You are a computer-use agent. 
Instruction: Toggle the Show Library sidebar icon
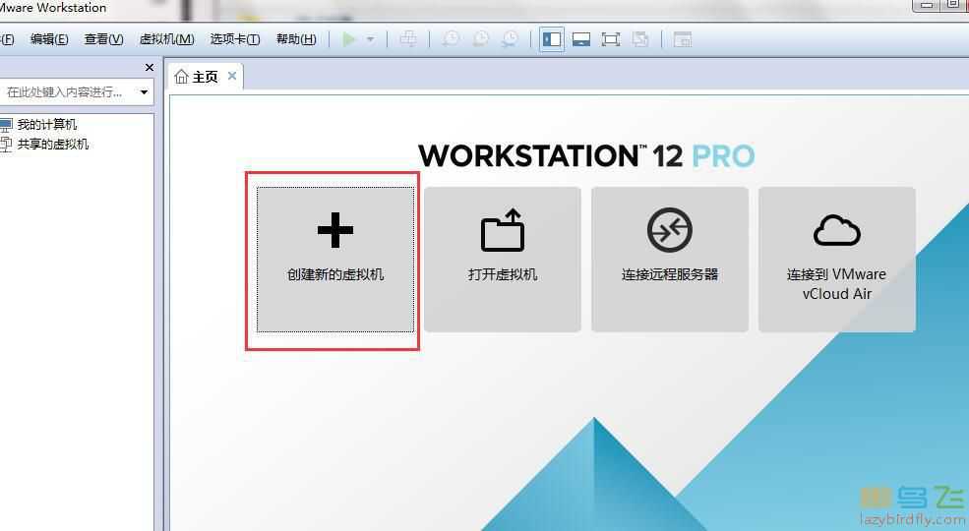pyautogui.click(x=551, y=39)
